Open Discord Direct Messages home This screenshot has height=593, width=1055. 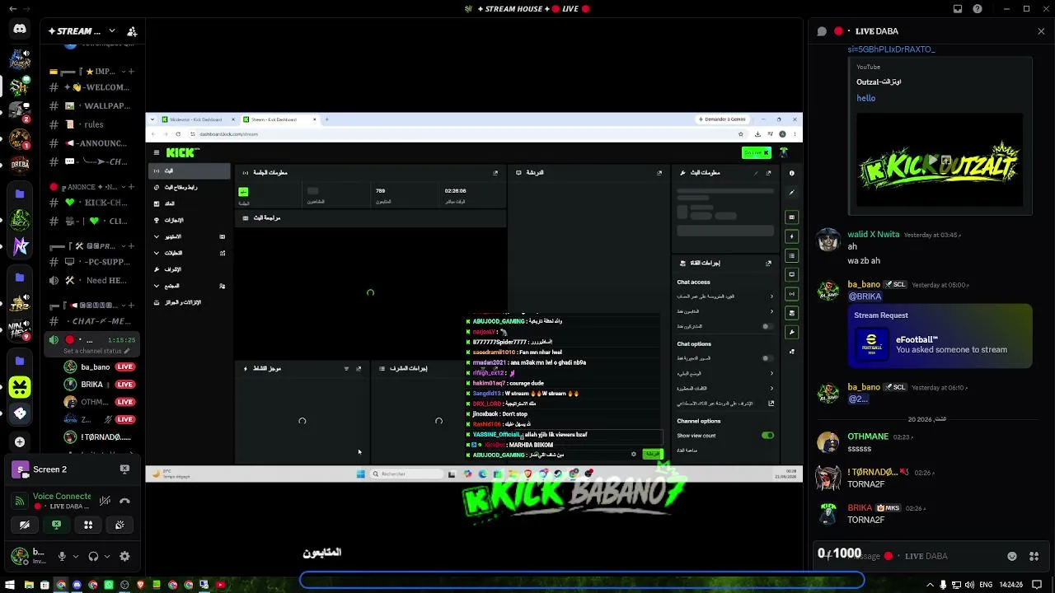[x=20, y=30]
